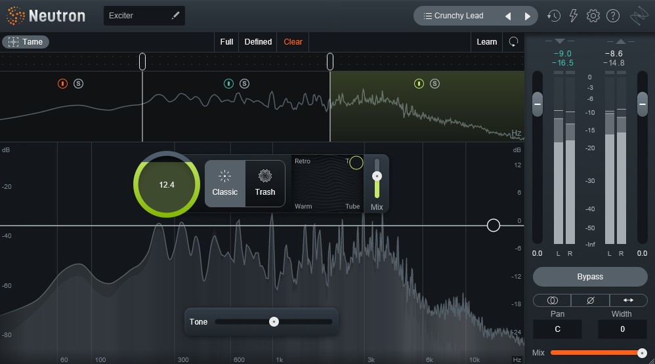
Task: Click the Bypass button
Action: [590, 277]
